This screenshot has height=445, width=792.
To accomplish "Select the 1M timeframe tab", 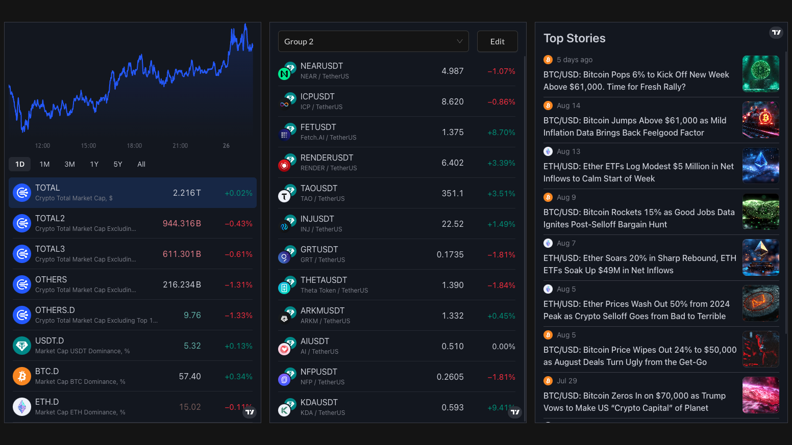I will pos(45,164).
